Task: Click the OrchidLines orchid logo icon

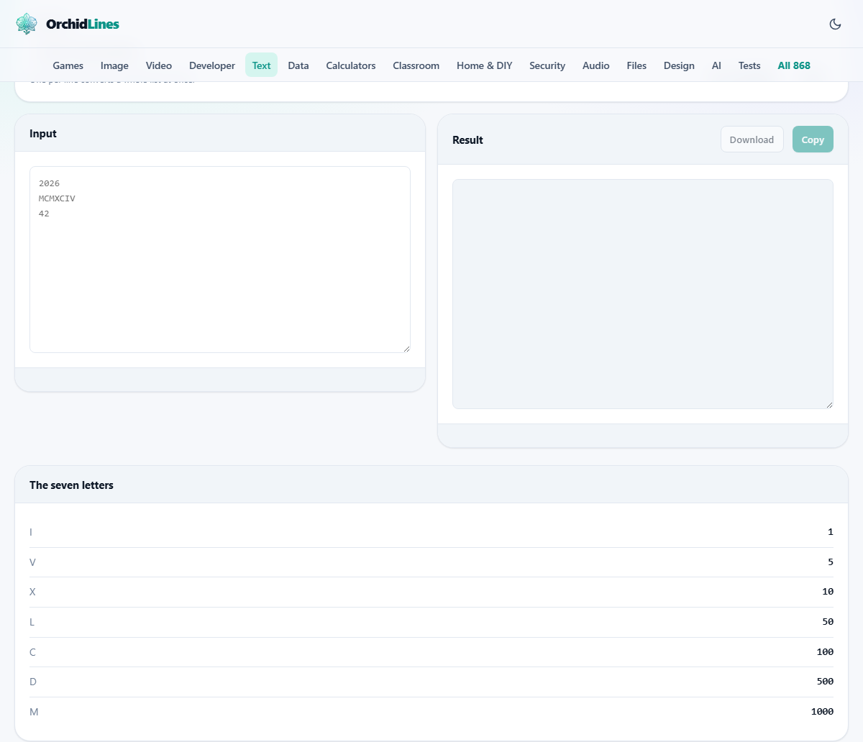Action: pyautogui.click(x=27, y=24)
